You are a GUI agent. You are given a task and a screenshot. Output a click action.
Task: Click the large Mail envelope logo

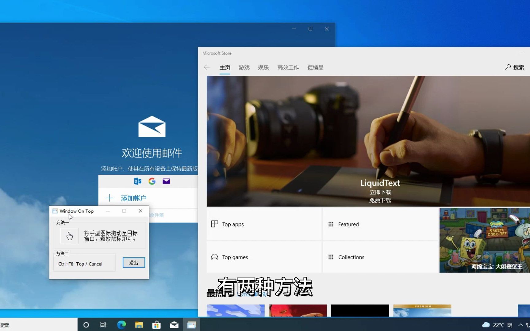pyautogui.click(x=152, y=126)
